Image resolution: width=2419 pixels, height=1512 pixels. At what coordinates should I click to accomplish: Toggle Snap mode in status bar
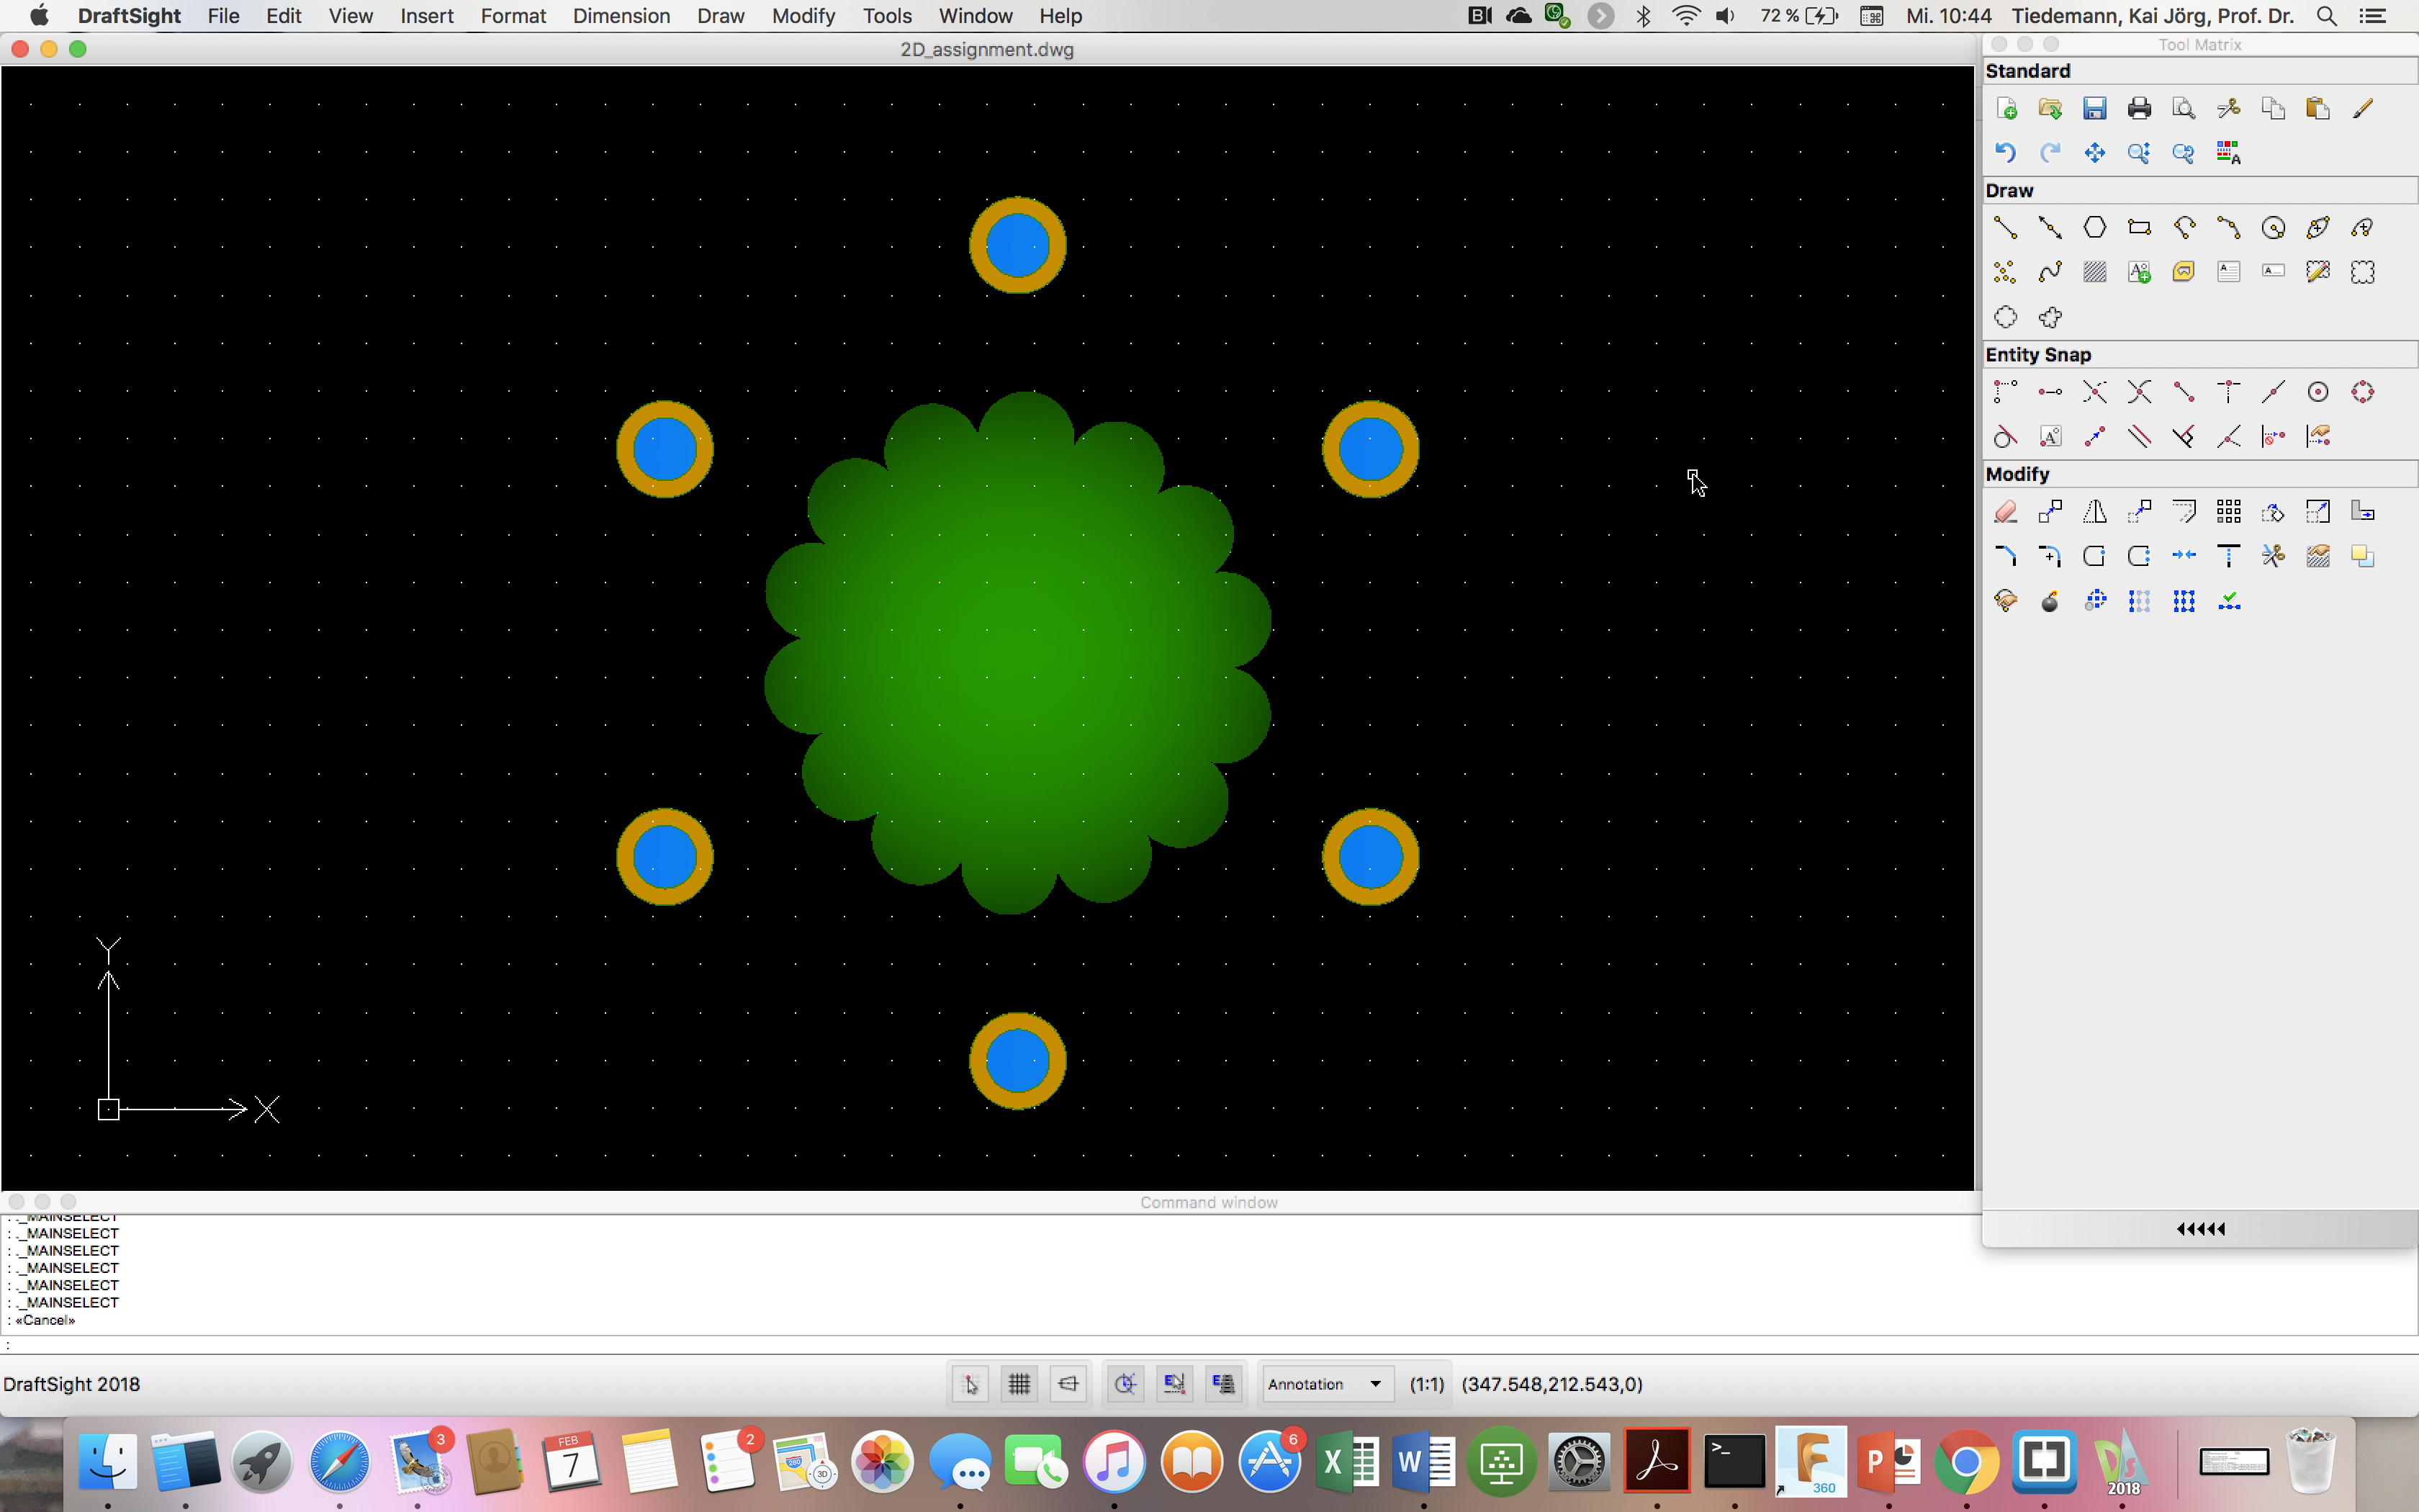(970, 1384)
